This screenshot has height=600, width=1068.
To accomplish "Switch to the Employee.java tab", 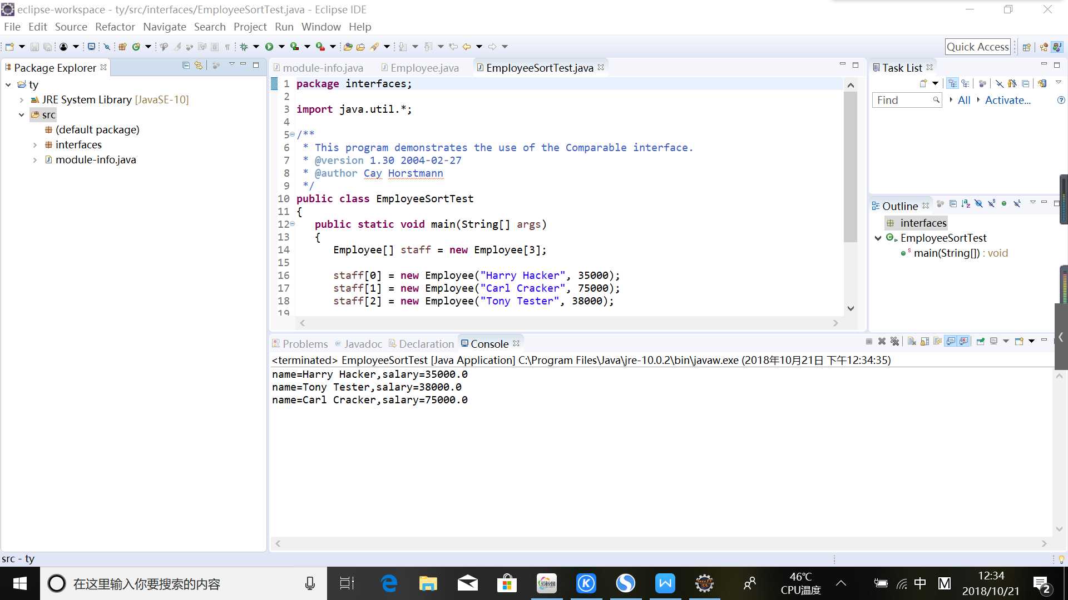I will [x=425, y=67].
